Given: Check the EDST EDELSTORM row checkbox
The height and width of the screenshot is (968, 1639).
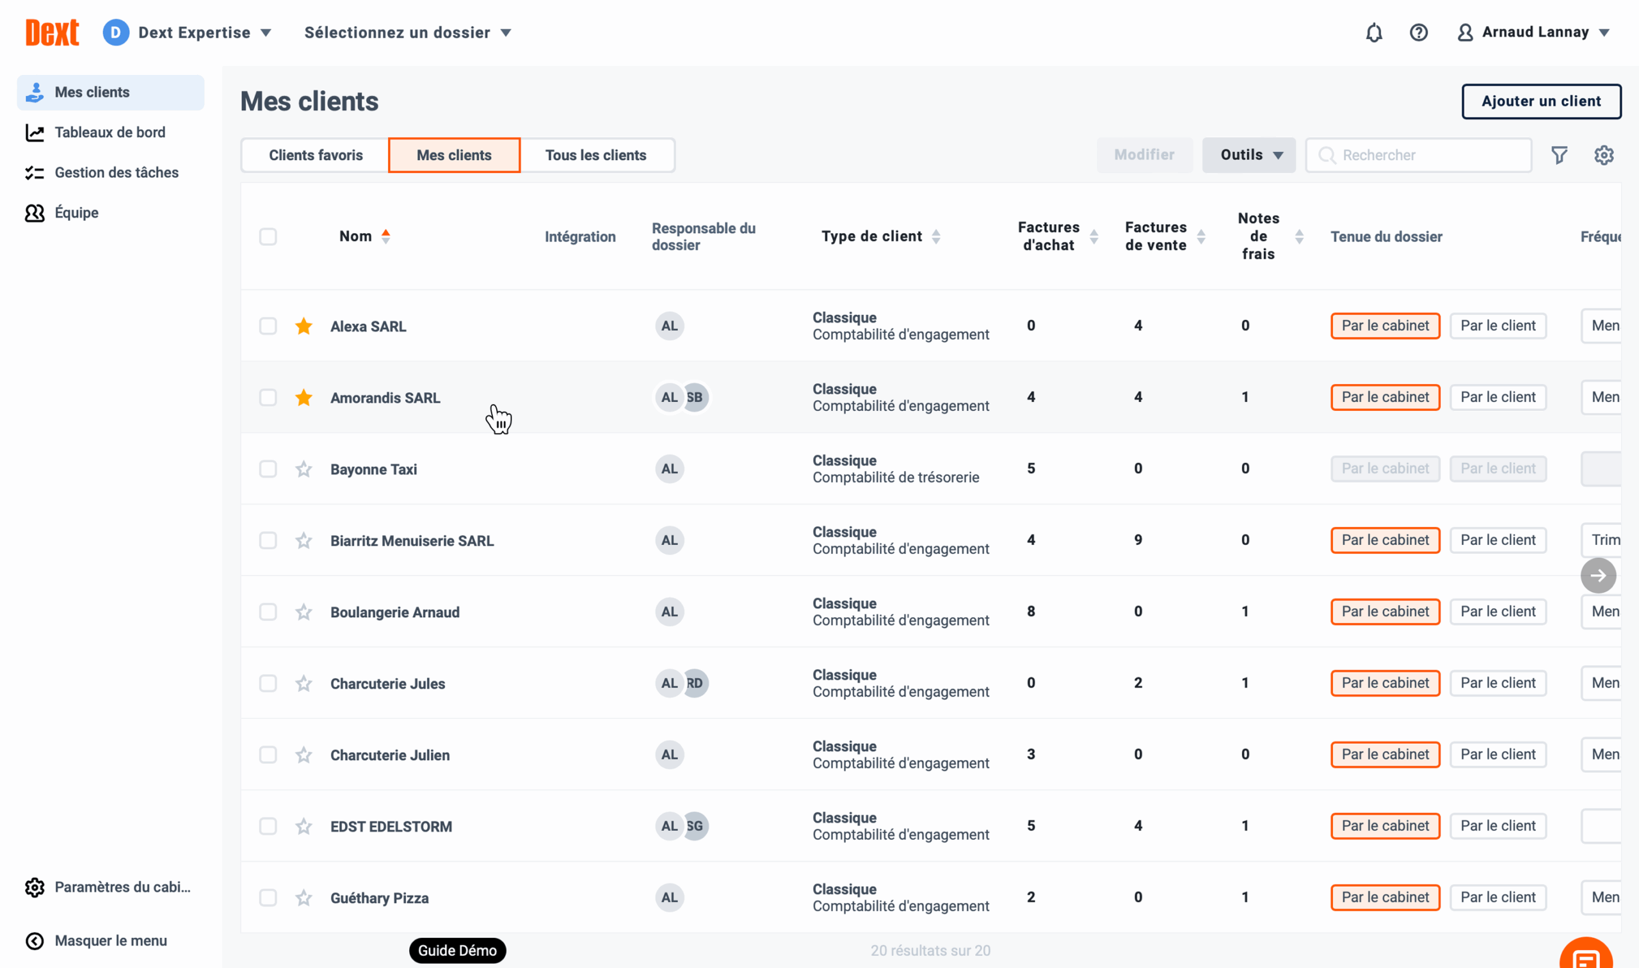Looking at the screenshot, I should 268,827.
